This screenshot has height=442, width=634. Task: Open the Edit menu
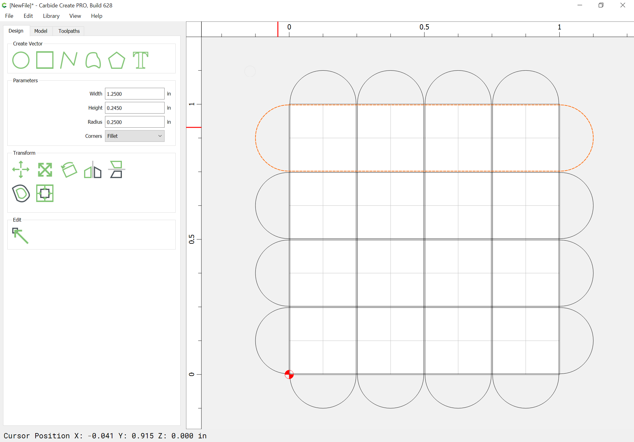[28, 16]
